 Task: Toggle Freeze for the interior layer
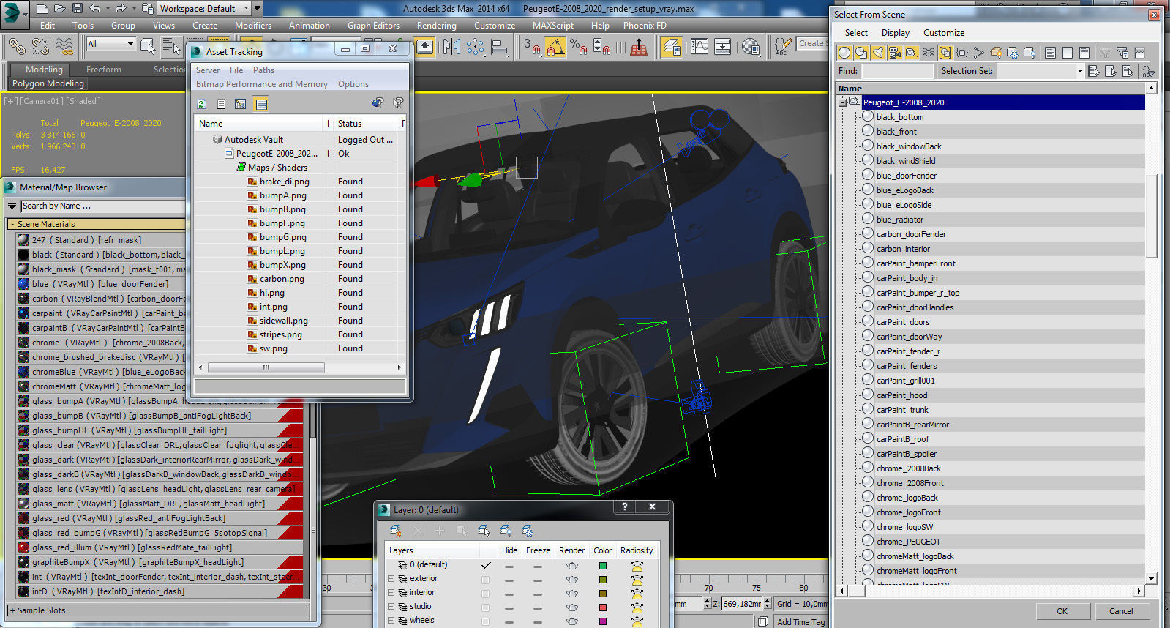pos(538,593)
